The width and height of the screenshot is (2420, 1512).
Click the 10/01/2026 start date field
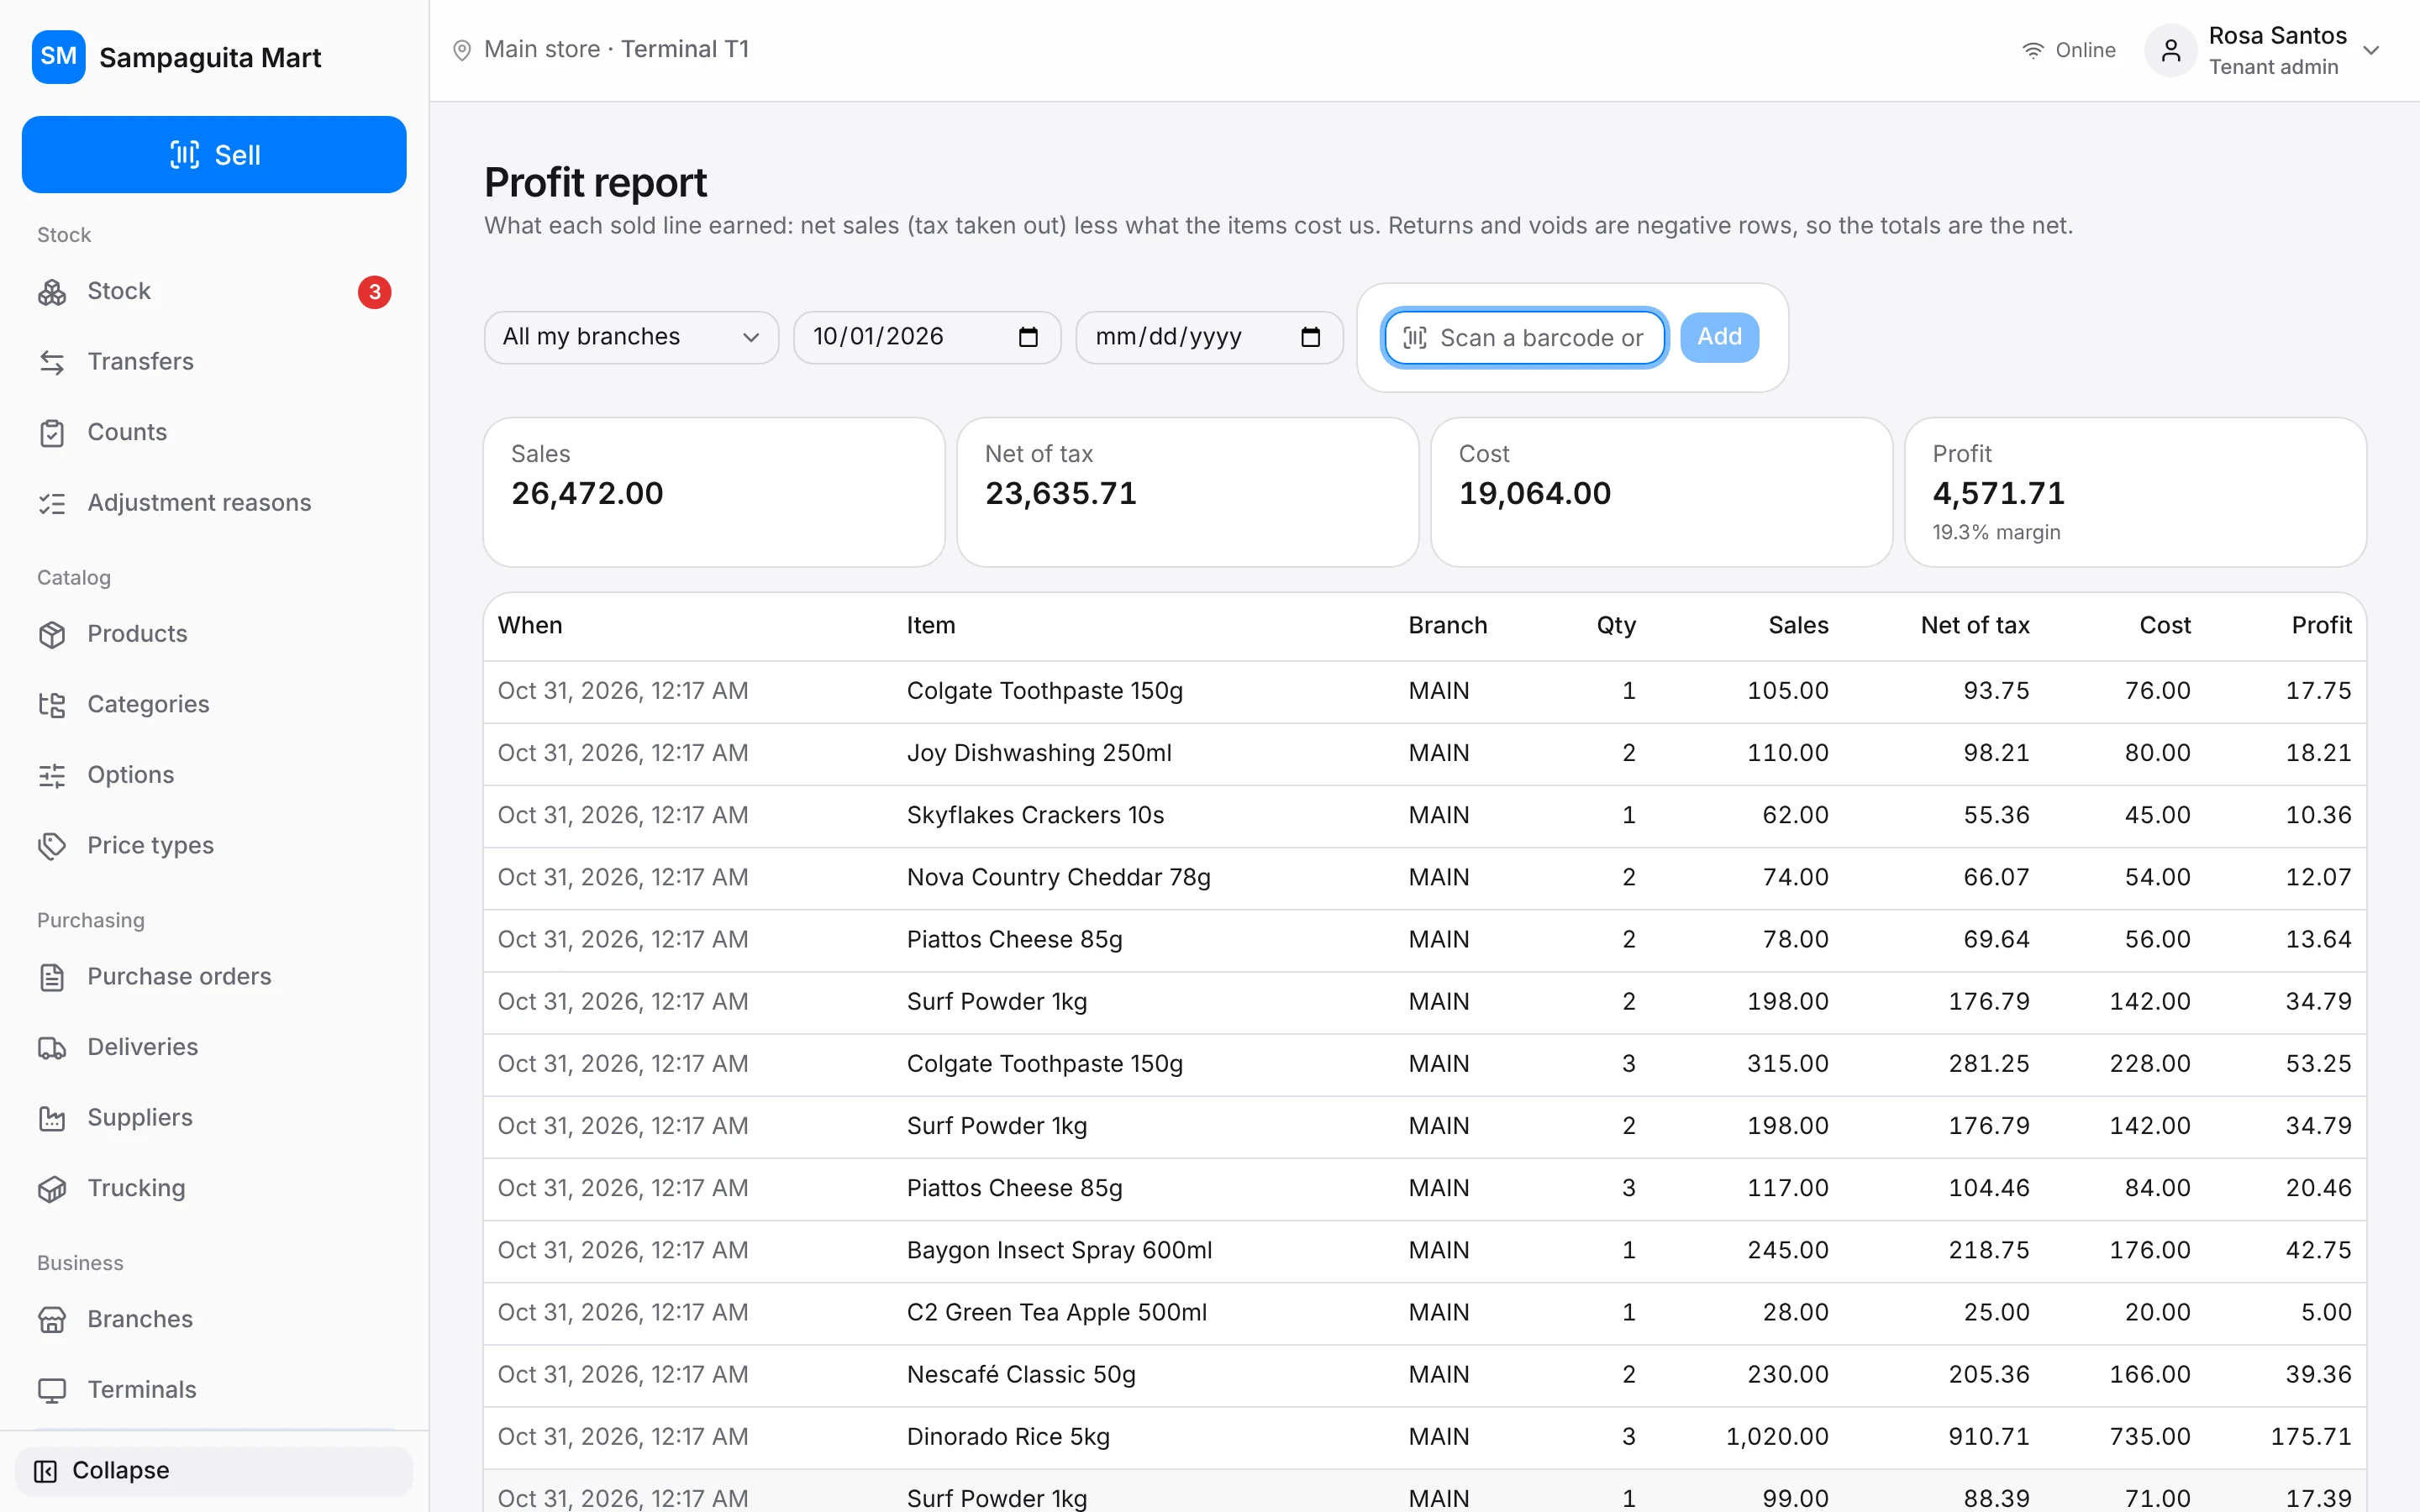[927, 337]
